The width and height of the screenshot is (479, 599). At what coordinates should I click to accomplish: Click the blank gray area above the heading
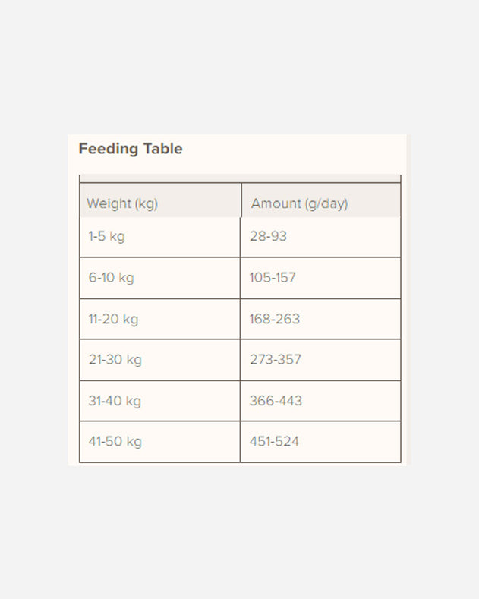(x=239, y=68)
